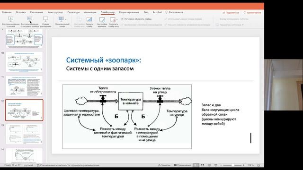Click the Hide slide (Скрыть слайд) icon
Image resolution: width=303 pixels, height=170 pixels.
[x=89, y=19]
